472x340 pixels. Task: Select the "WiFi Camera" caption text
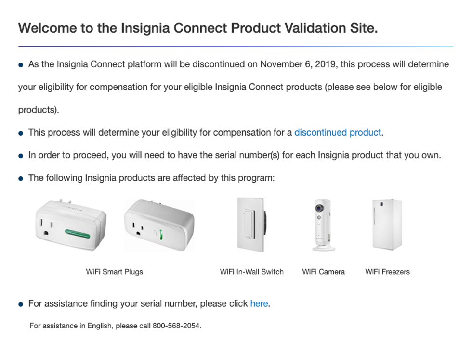[324, 272]
